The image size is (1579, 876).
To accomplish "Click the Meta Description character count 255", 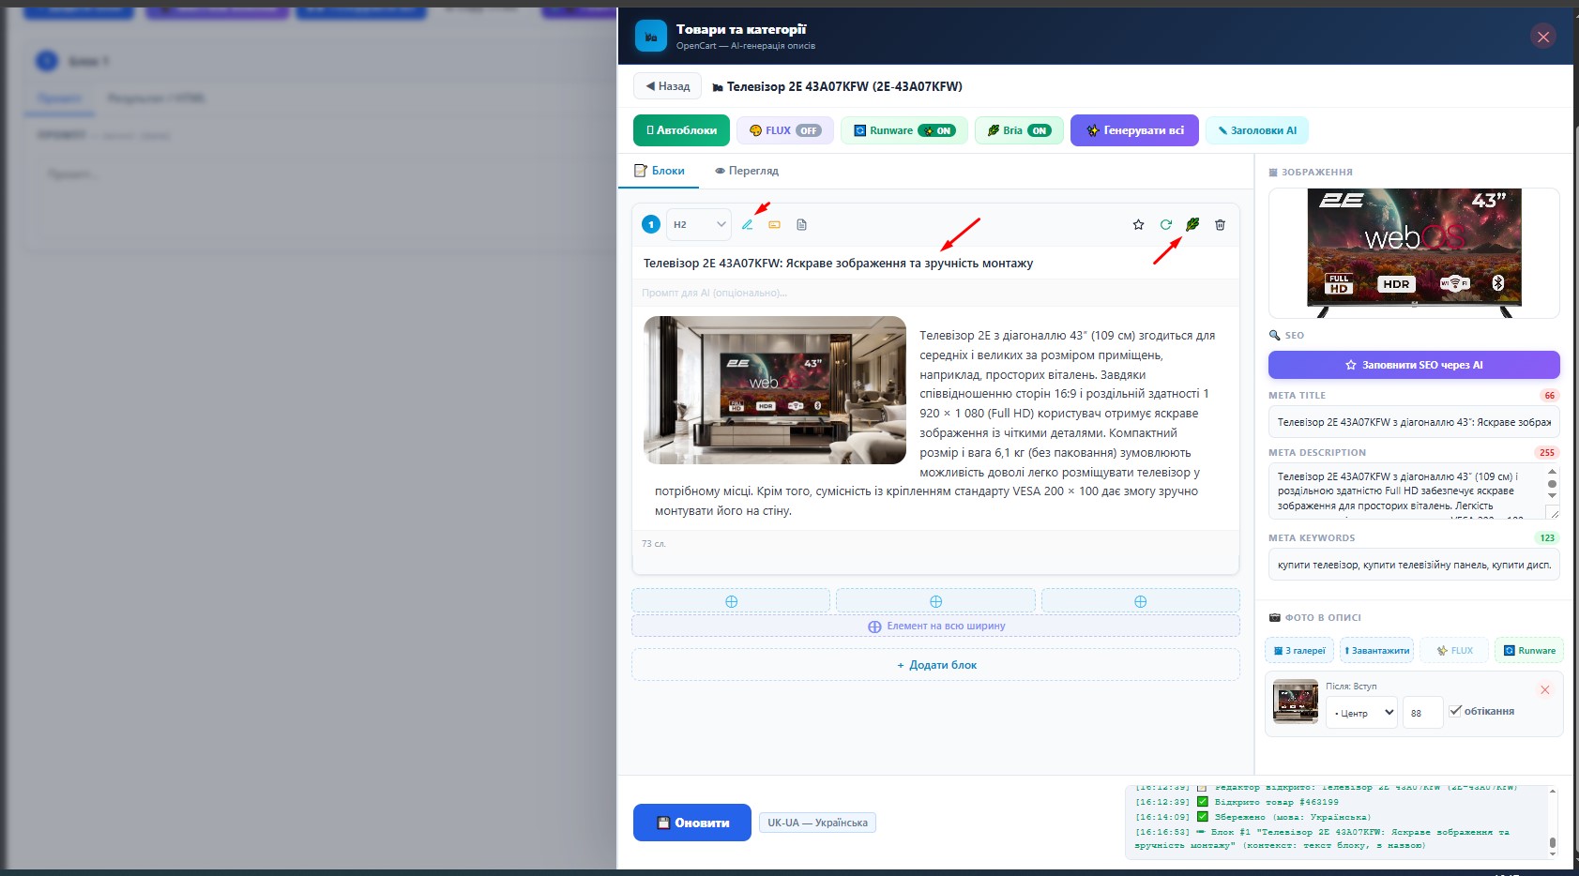I will pyautogui.click(x=1547, y=453).
